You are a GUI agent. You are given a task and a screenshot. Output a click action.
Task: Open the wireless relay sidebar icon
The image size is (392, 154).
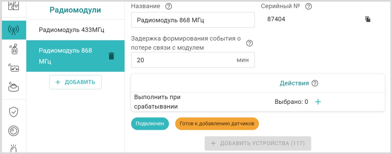pyautogui.click(x=14, y=68)
